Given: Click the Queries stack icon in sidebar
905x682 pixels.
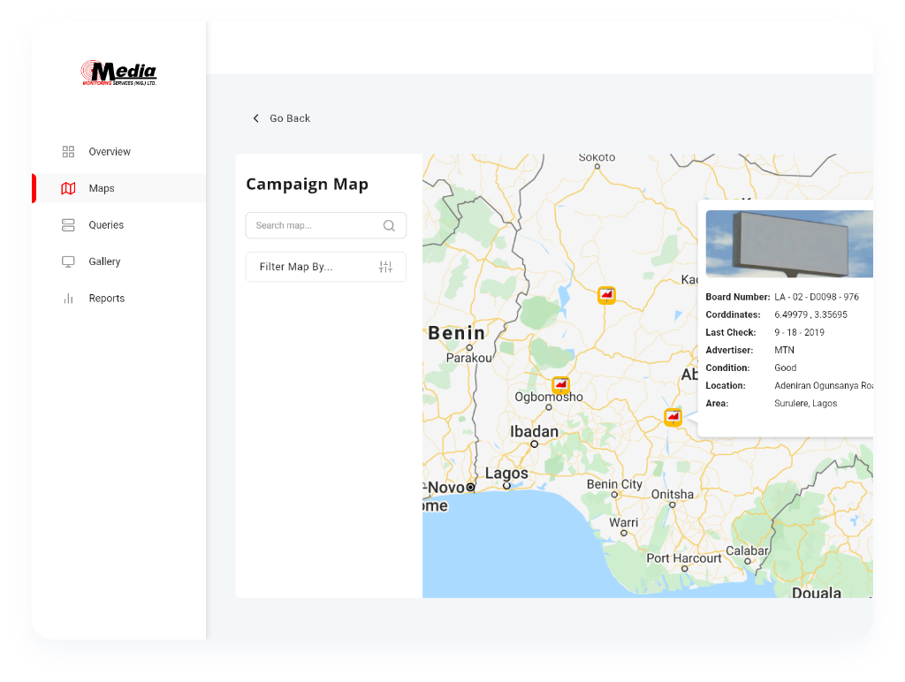Looking at the screenshot, I should click(68, 225).
